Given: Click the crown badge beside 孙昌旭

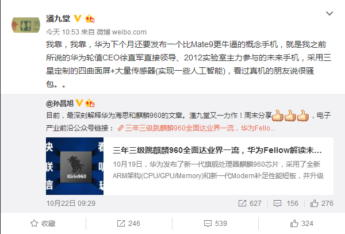Looking at the screenshot, I should pyautogui.click(x=90, y=103).
